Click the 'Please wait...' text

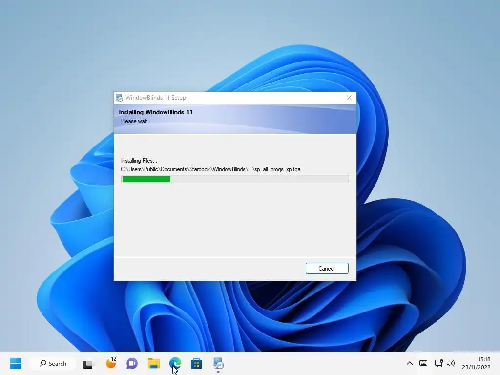click(136, 121)
